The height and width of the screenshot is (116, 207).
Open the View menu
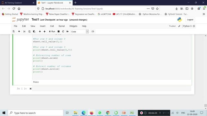(x=33, y=26)
